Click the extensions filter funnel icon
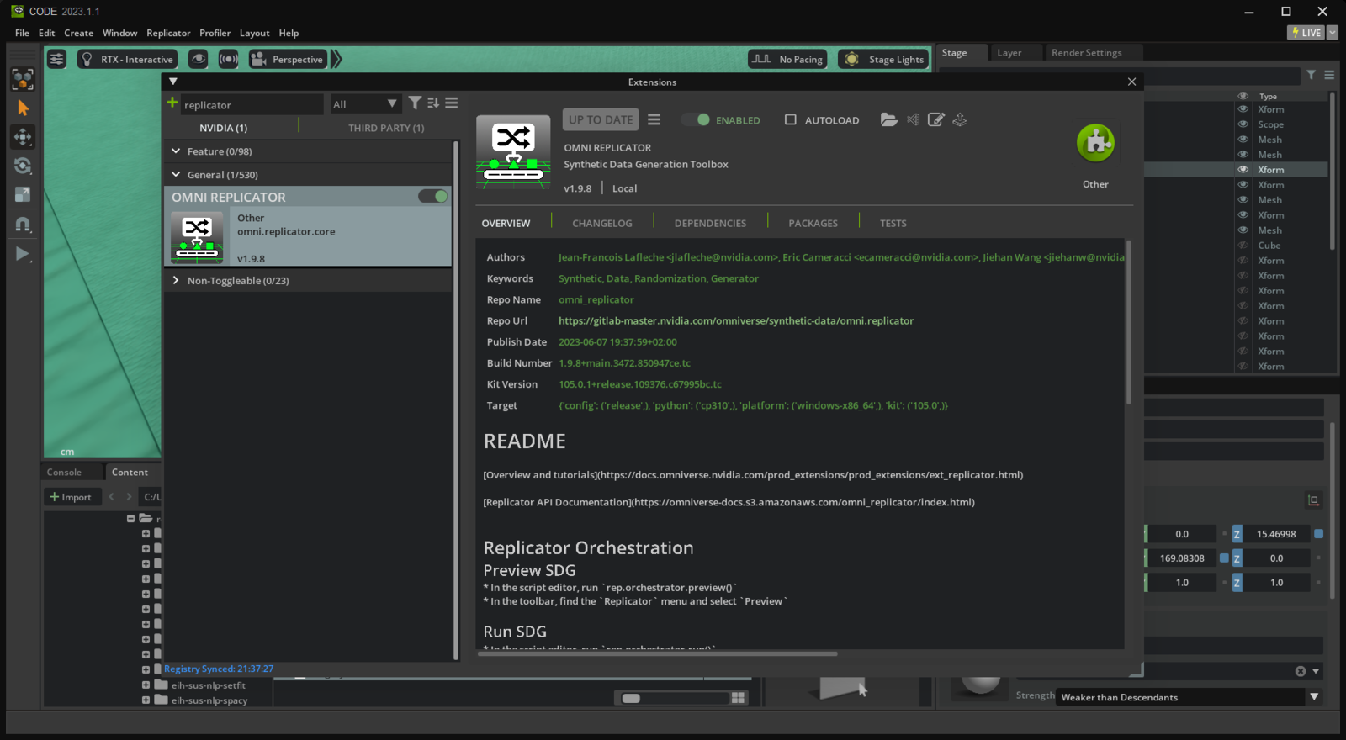The image size is (1346, 740). 415,103
